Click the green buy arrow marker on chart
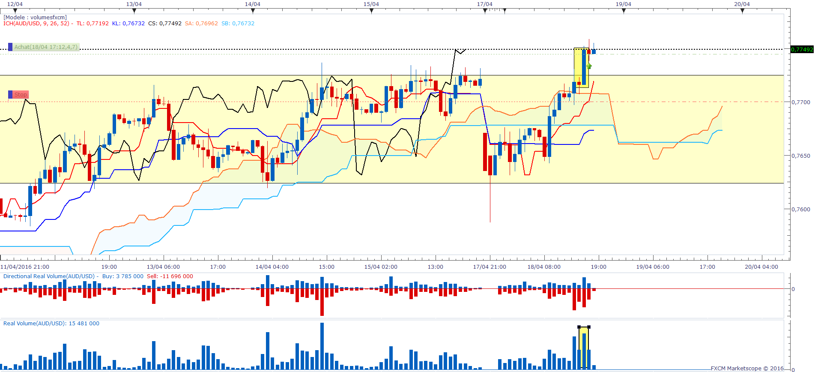This screenshot has width=815, height=372. (x=589, y=66)
